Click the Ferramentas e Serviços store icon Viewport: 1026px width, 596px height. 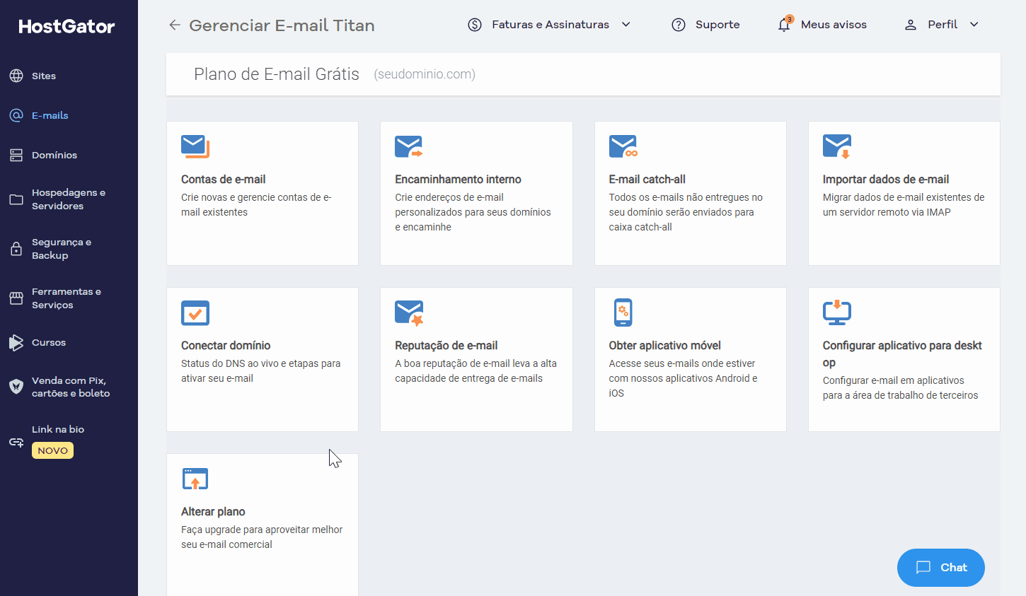[16, 298]
